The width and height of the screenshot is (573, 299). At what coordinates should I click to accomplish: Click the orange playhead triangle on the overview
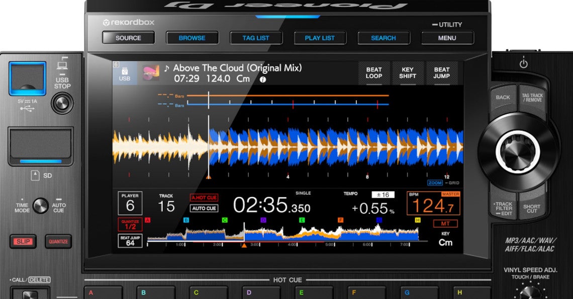[x=244, y=245]
